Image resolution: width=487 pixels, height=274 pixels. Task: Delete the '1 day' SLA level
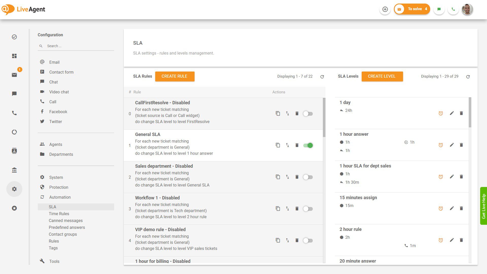461,113
